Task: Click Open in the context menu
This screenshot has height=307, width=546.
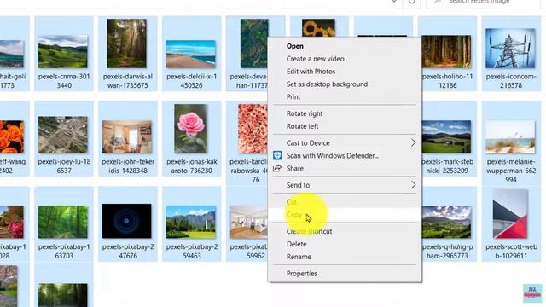Action: pyautogui.click(x=294, y=46)
